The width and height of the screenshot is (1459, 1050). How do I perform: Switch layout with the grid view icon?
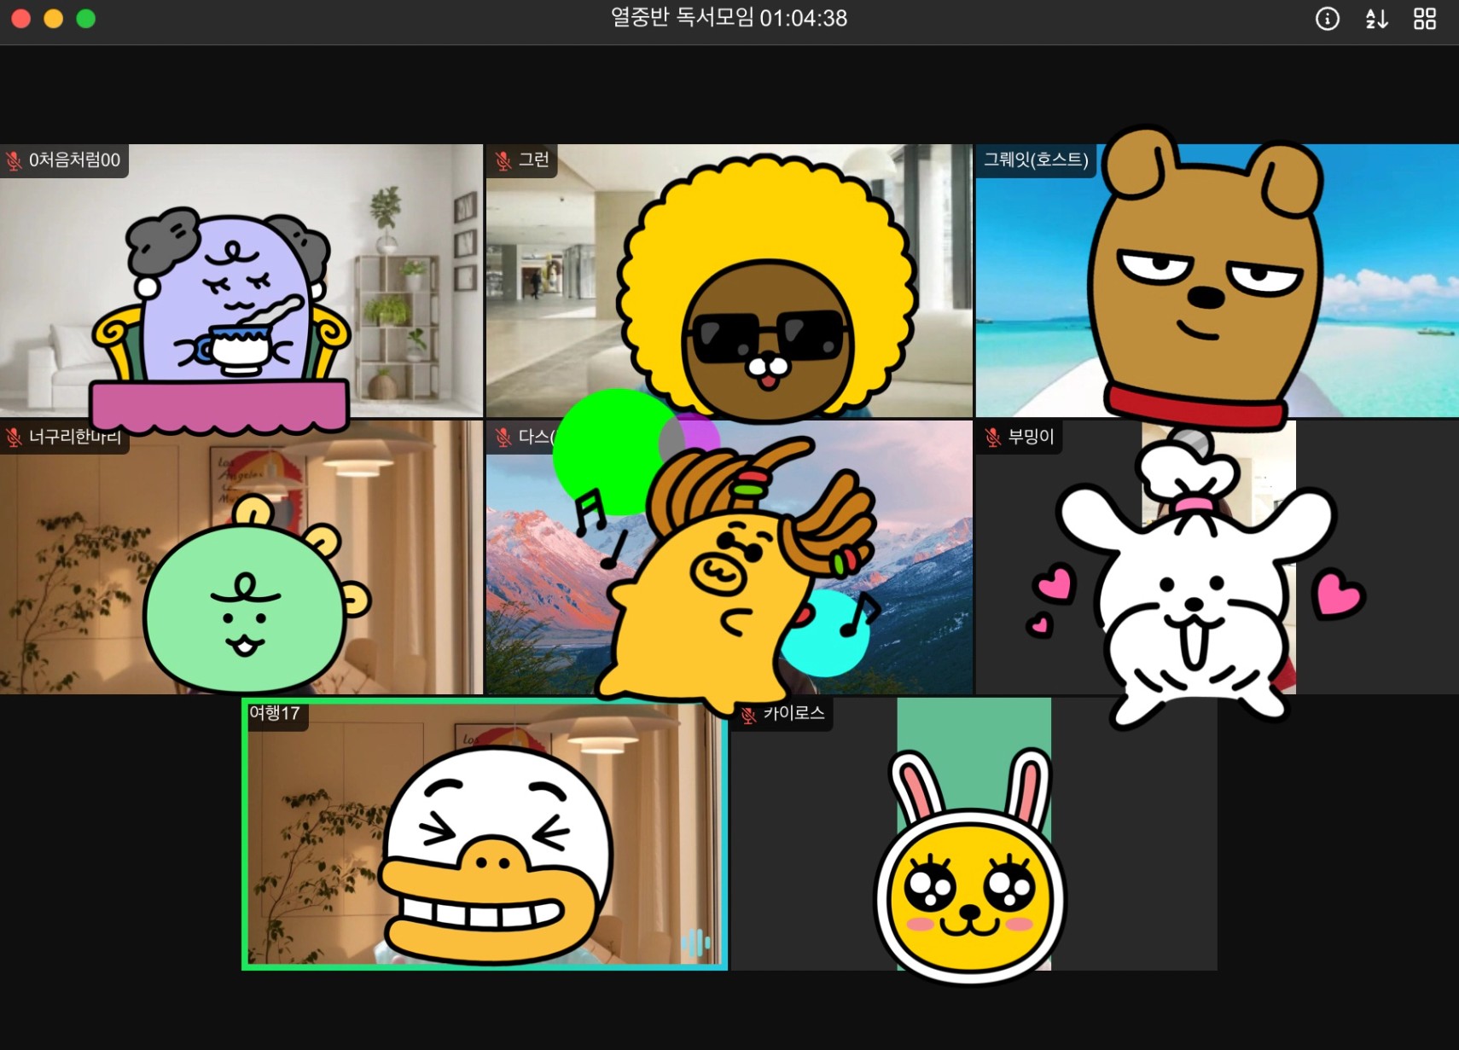click(x=1425, y=19)
